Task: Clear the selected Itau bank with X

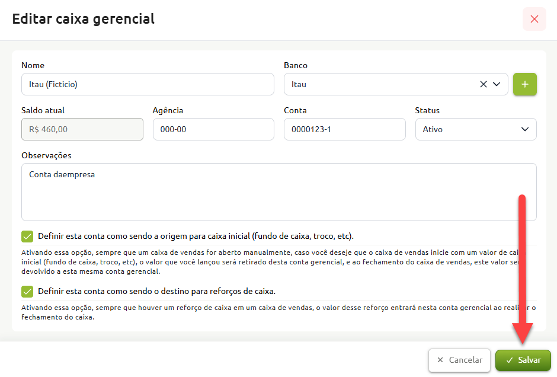Action: 483,84
